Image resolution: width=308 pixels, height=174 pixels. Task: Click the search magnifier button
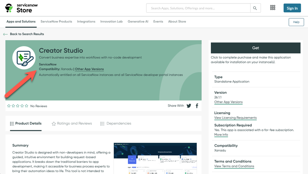tap(255, 8)
